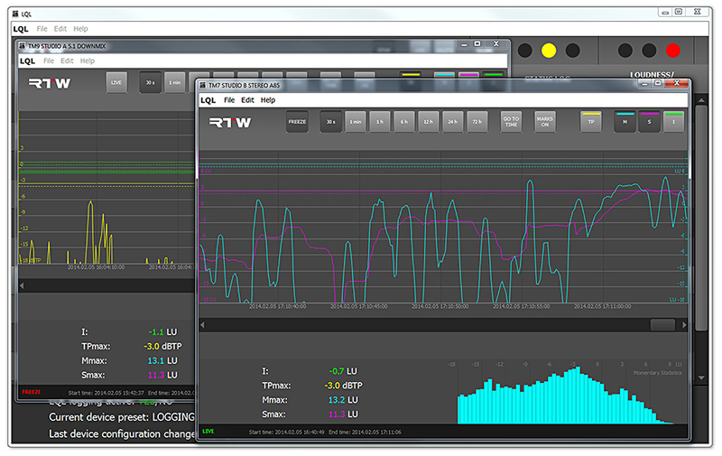Toggle the magenta S short-term curve
Viewport: 722px width, 456px height.
tap(649, 121)
